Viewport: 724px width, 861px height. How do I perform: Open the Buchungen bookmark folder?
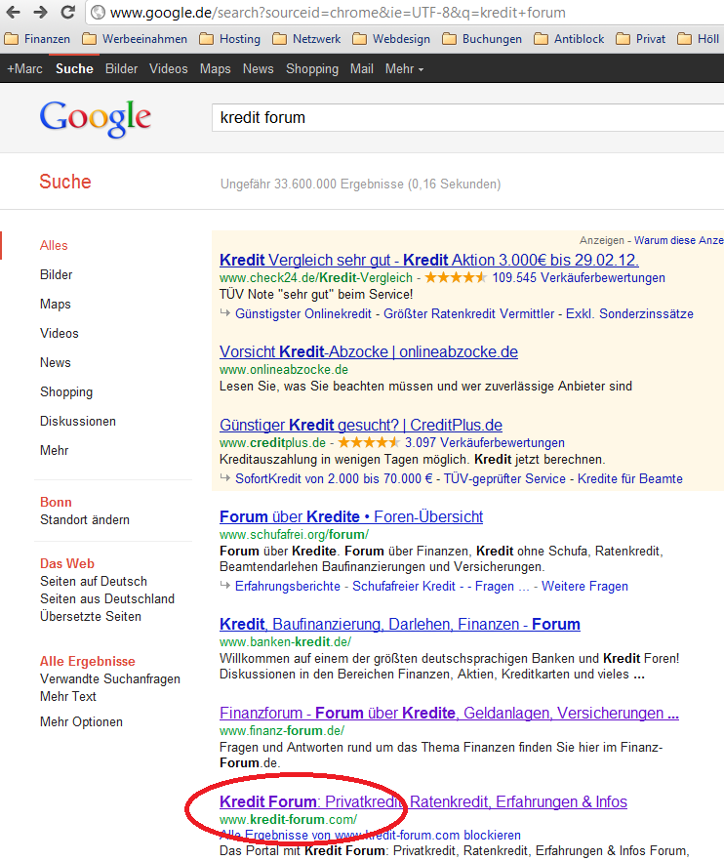pos(482,39)
